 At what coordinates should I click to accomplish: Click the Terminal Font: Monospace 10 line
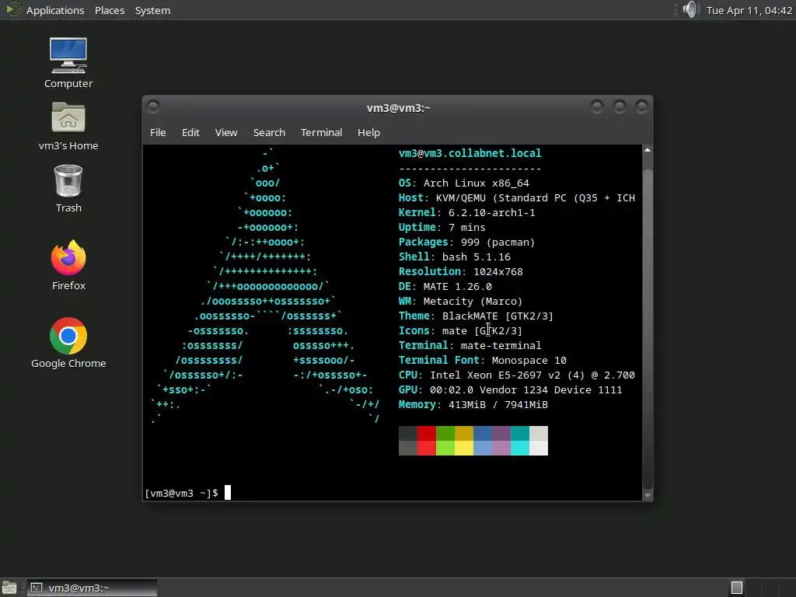483,360
